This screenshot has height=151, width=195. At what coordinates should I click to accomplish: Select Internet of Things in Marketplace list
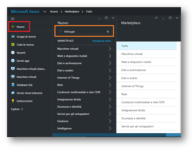tap(147, 86)
